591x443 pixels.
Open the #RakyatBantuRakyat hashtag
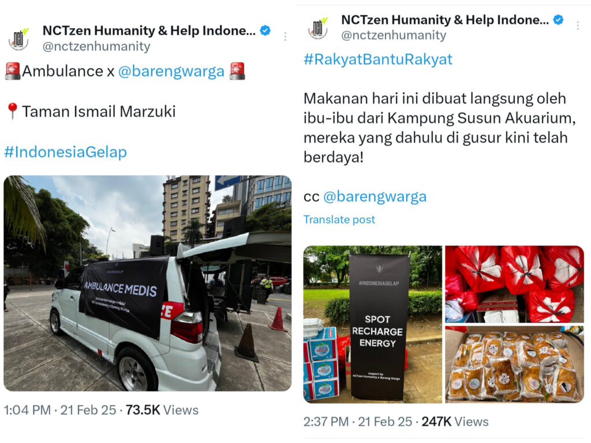pyautogui.click(x=378, y=59)
